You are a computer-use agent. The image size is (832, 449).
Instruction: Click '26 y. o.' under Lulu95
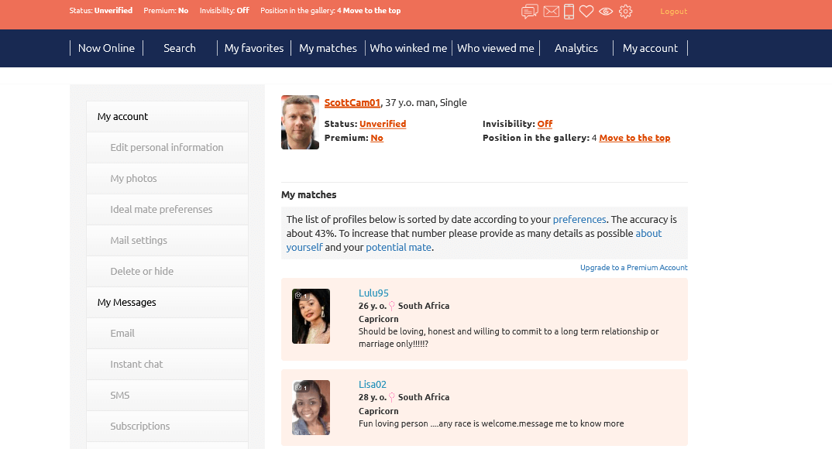click(373, 306)
